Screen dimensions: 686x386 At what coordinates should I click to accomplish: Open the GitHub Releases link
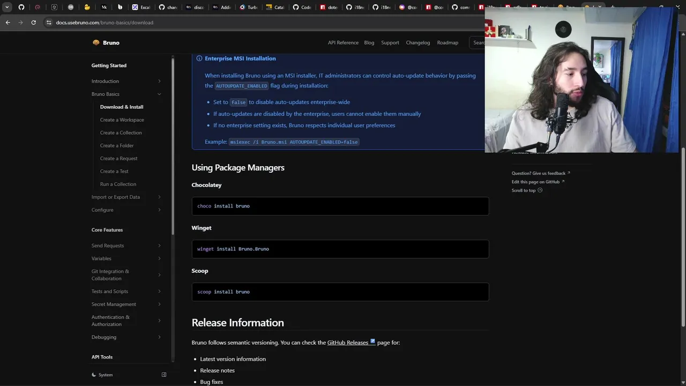point(351,342)
